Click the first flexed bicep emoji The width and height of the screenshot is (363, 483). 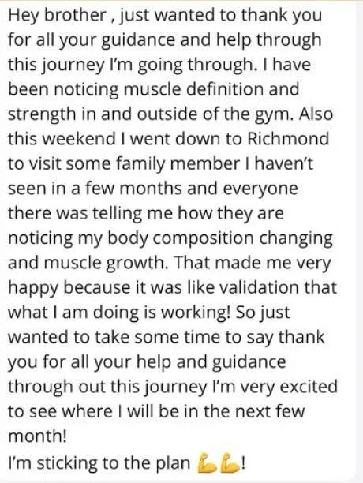pos(208,462)
